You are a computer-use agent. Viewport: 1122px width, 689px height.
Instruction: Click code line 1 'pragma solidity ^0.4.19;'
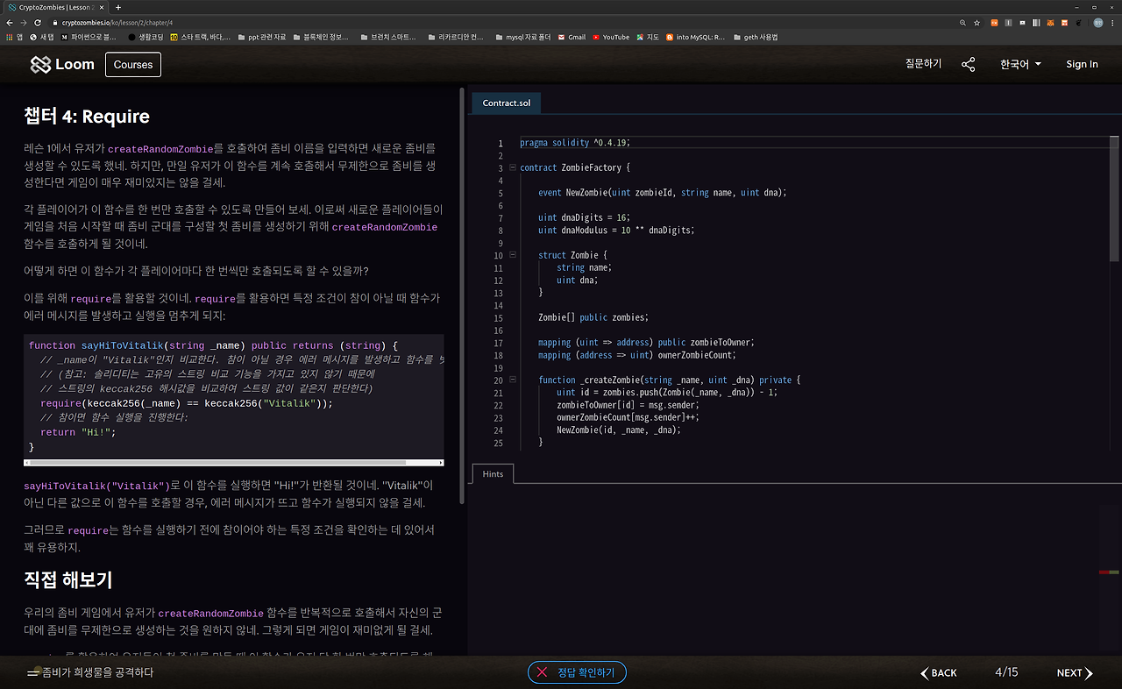pos(575,143)
